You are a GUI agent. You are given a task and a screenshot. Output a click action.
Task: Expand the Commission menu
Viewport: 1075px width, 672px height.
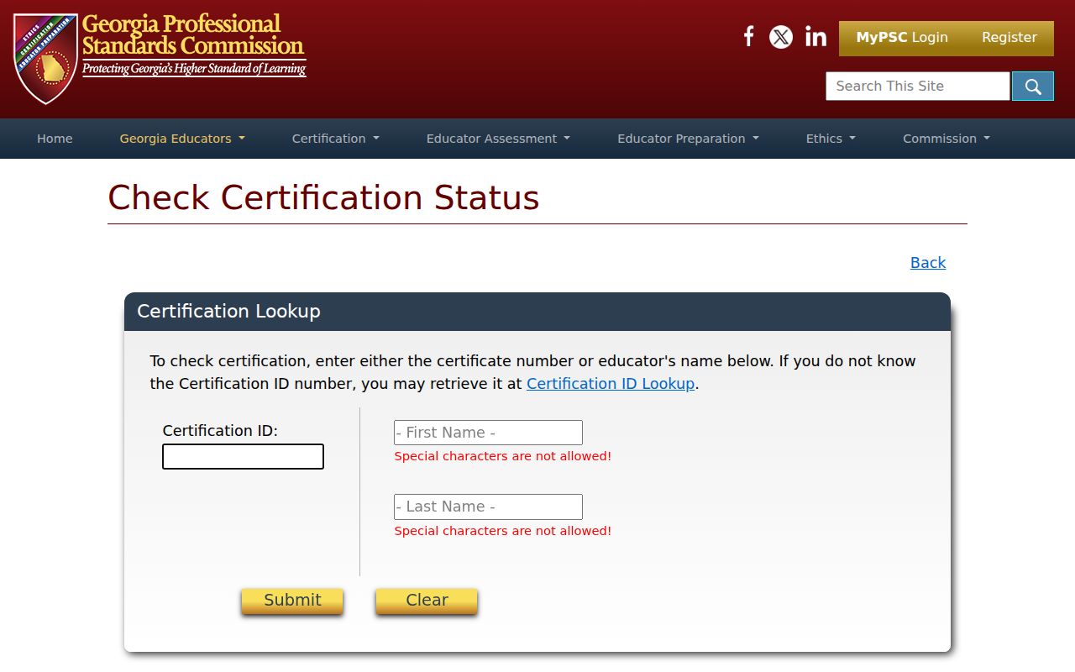tap(947, 139)
